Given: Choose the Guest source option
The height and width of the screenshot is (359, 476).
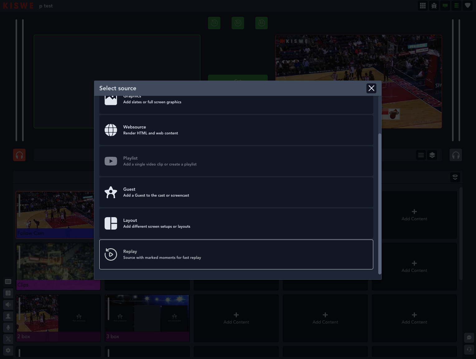Looking at the screenshot, I should (236, 192).
